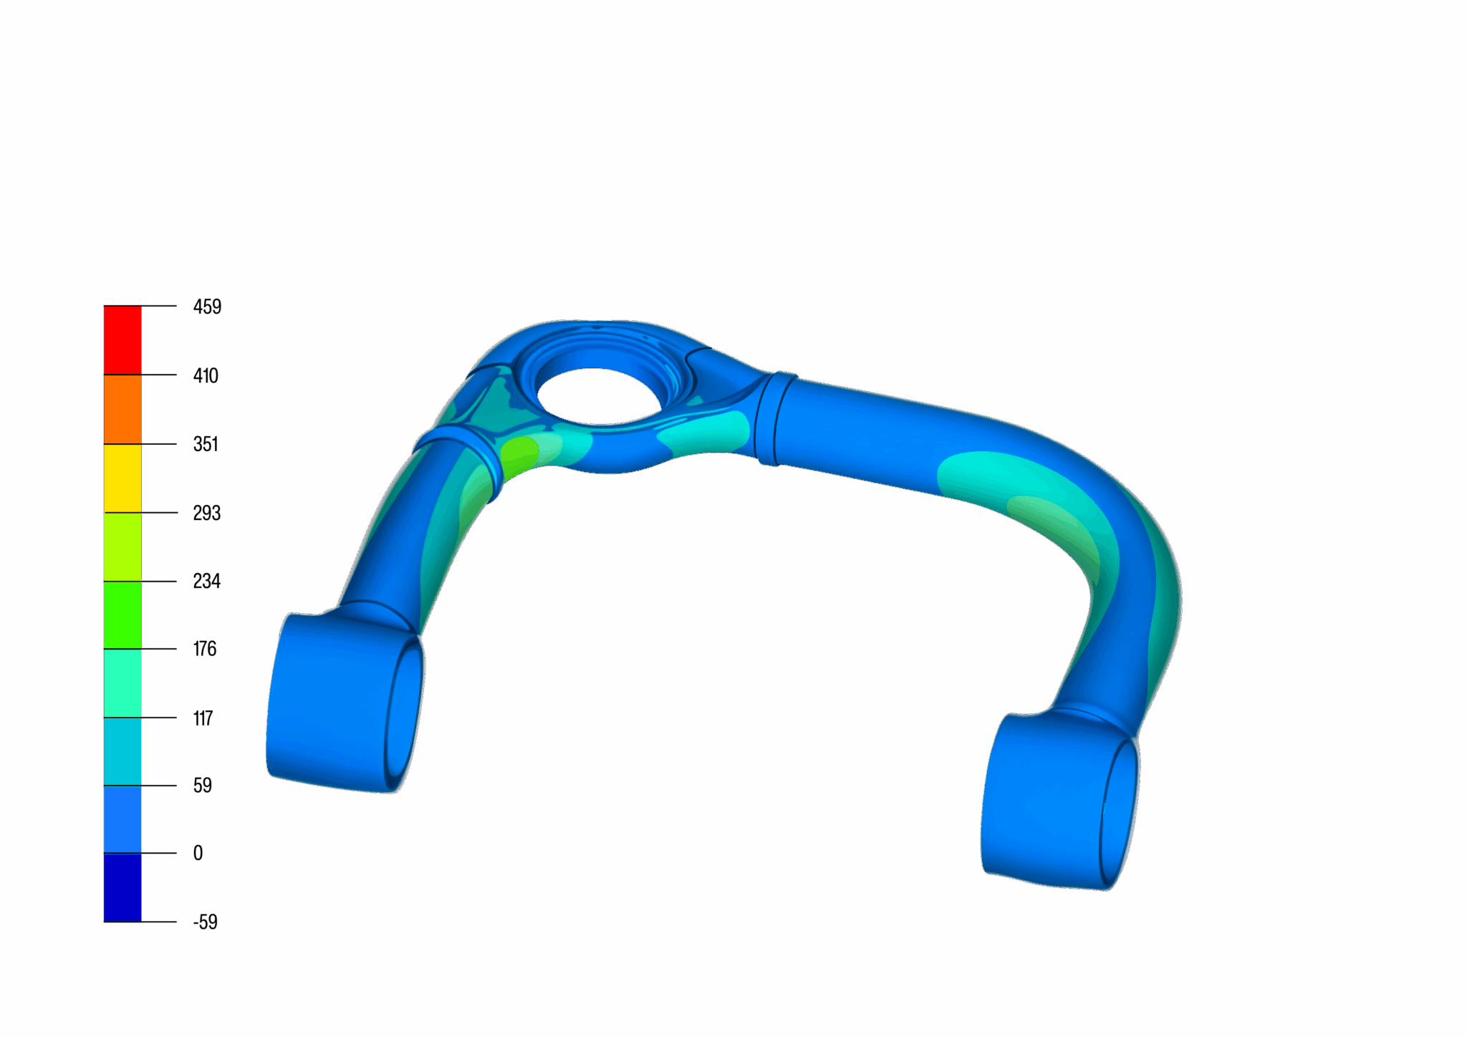Select the yellow legend color band
The width and height of the screenshot is (1467, 1037).
coord(122,478)
